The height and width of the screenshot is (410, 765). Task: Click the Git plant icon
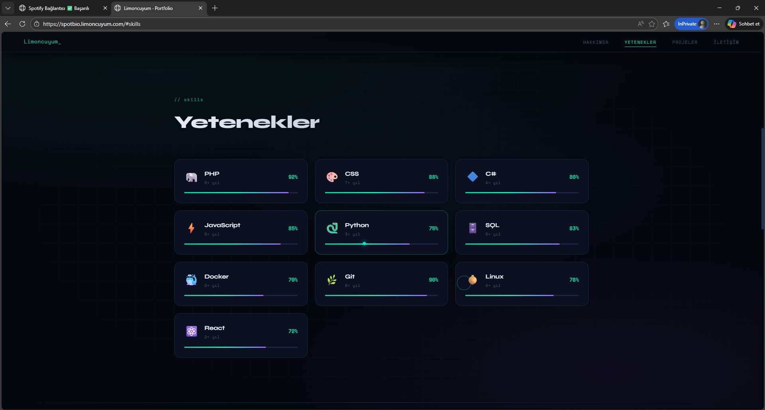tap(332, 280)
